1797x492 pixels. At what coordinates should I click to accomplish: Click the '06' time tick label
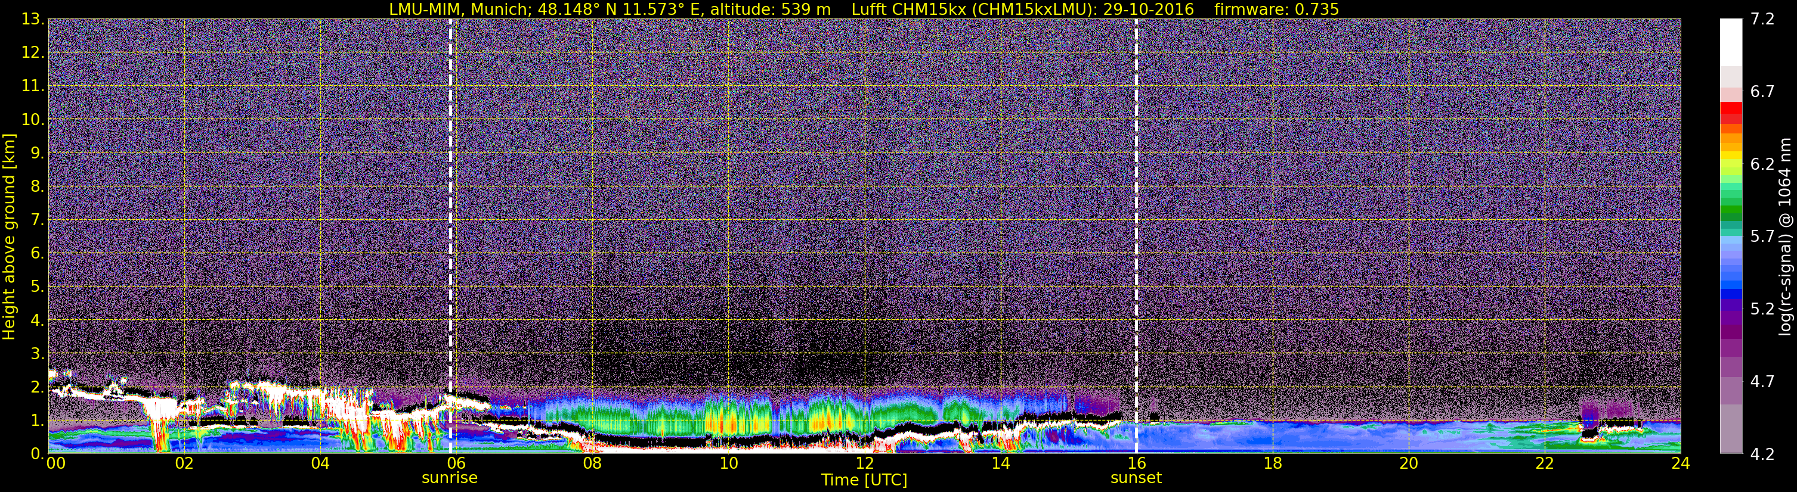point(456,463)
